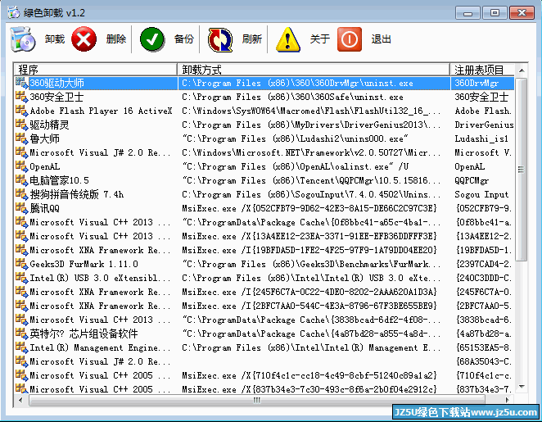
Task: Click the red power exit icon
Action: (350, 39)
